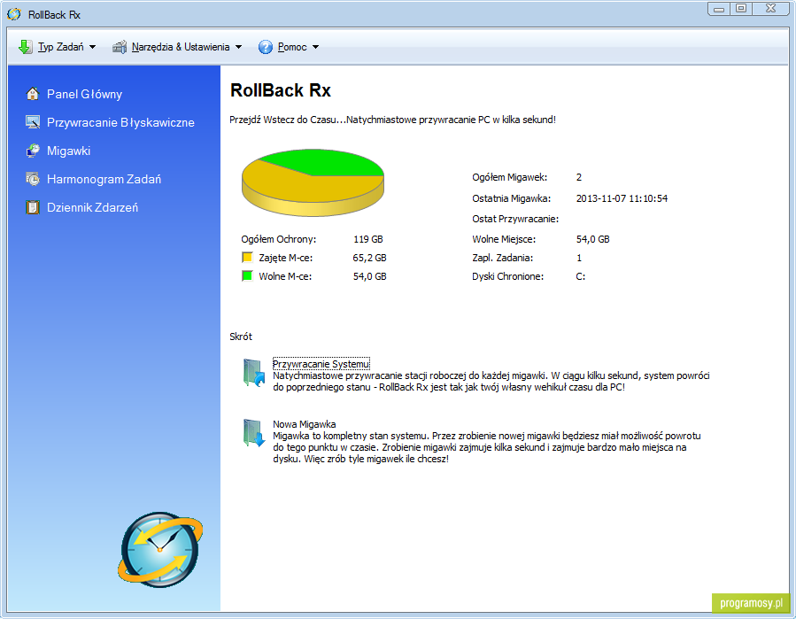Open the Typ Zadań menu

click(61, 47)
